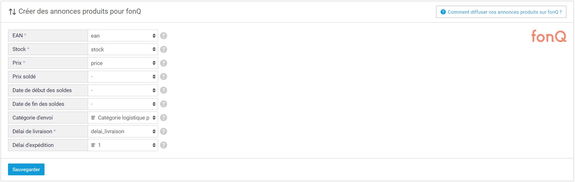
Task: Click help icon for Date de début des soldes
Action: [164, 90]
